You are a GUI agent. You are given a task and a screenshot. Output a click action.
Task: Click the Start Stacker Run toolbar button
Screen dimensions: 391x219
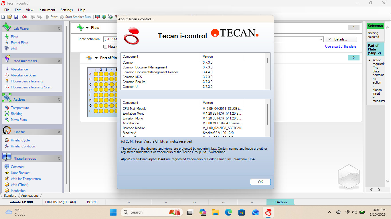coord(75,17)
